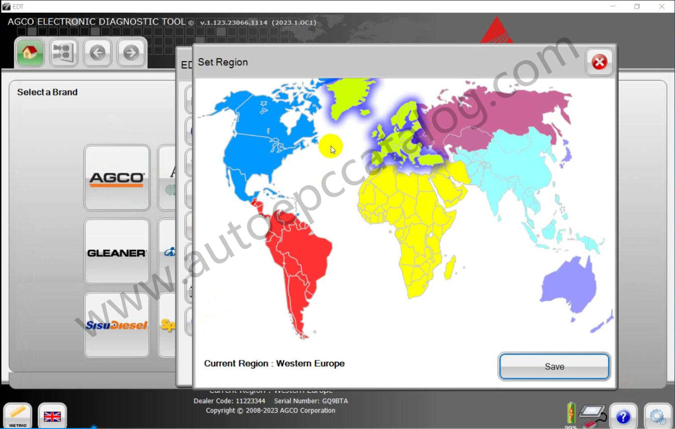The image size is (675, 429).
Task: Open the vehicle connection transfer icon
Action: click(63, 53)
